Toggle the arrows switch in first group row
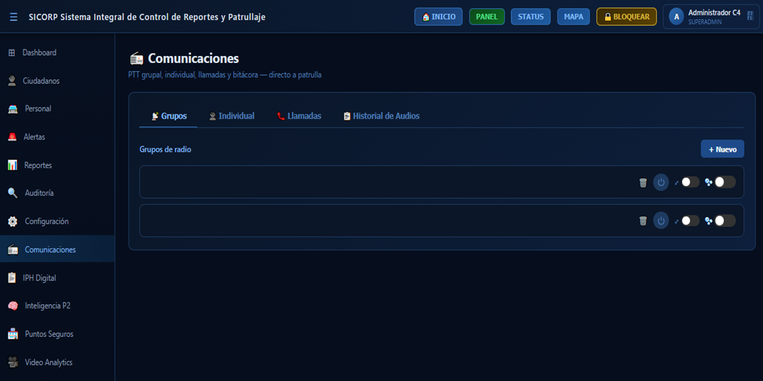Image resolution: width=763 pixels, height=381 pixels. 690,182
